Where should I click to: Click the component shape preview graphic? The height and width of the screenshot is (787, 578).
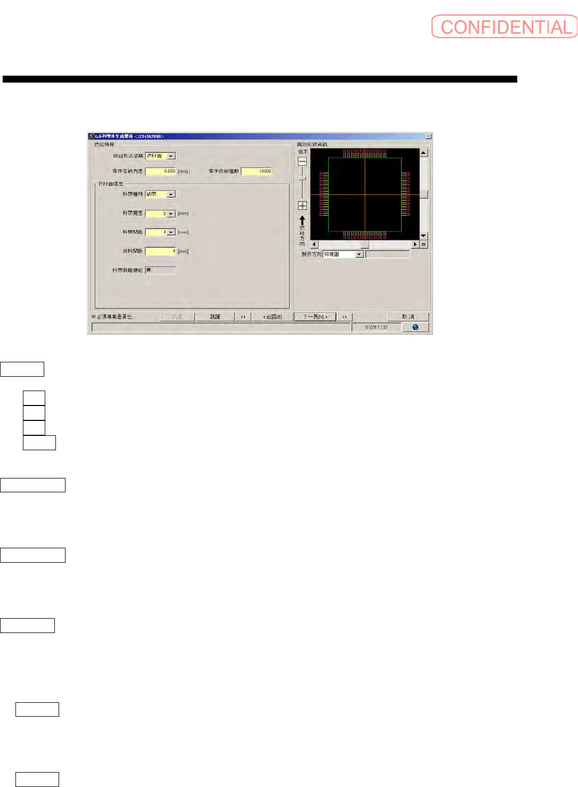[365, 194]
